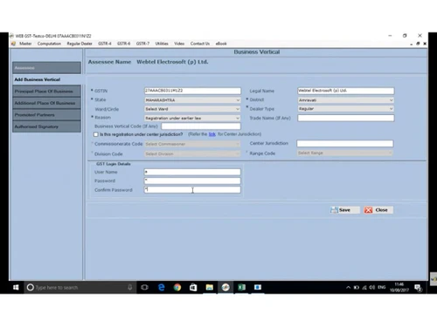Click in the Legal Name field
This screenshot has width=437, height=327.
[x=346, y=91]
